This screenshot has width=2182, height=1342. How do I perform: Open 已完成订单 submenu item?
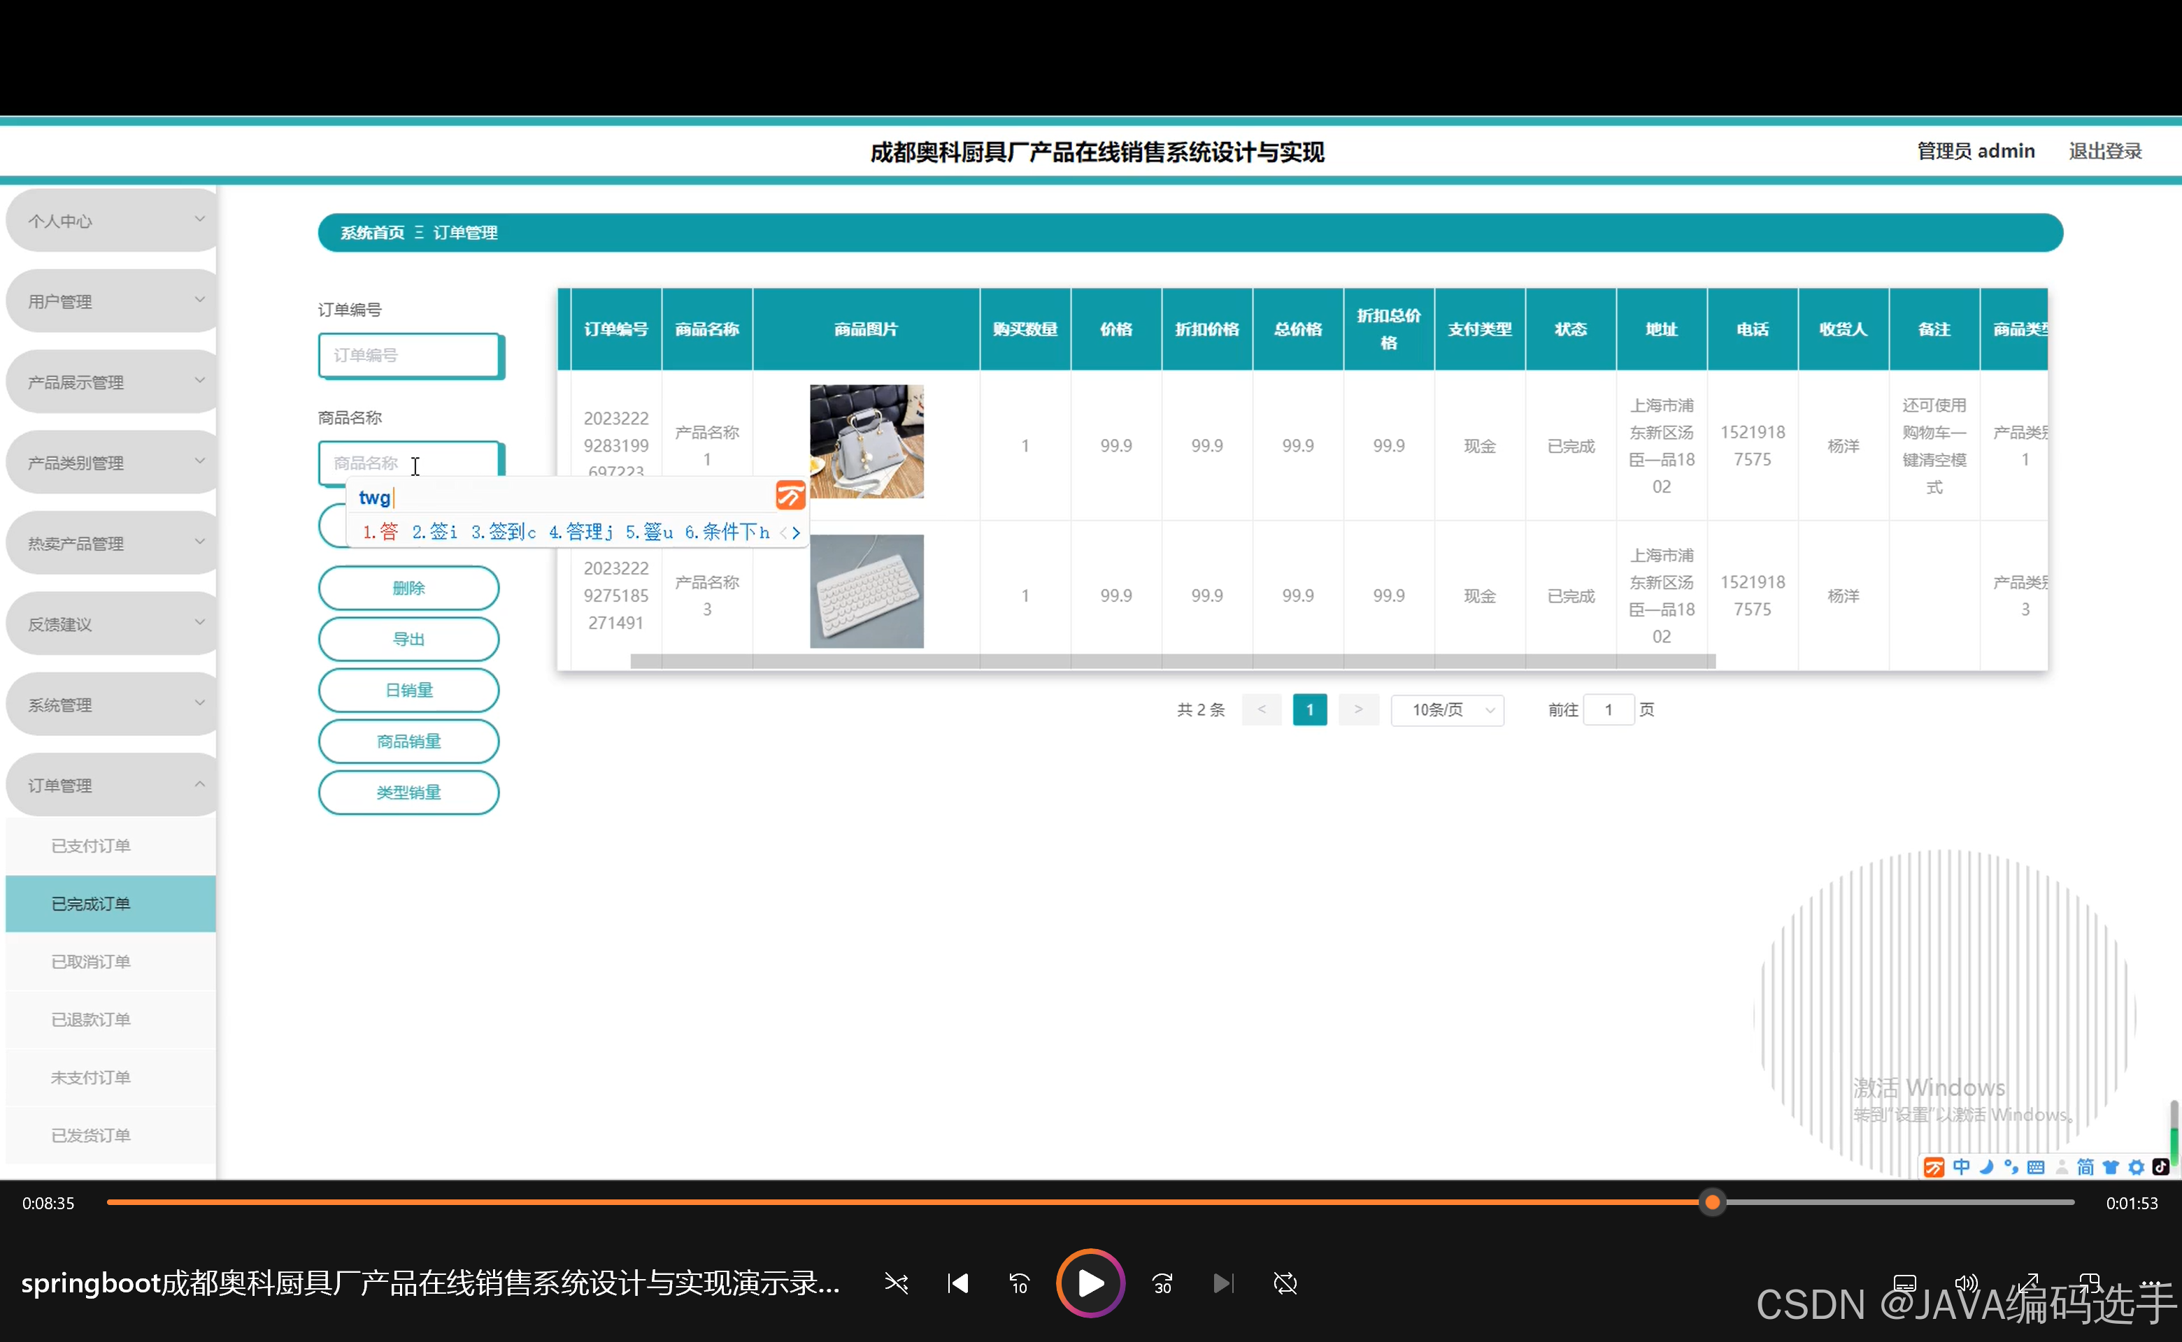click(x=111, y=904)
